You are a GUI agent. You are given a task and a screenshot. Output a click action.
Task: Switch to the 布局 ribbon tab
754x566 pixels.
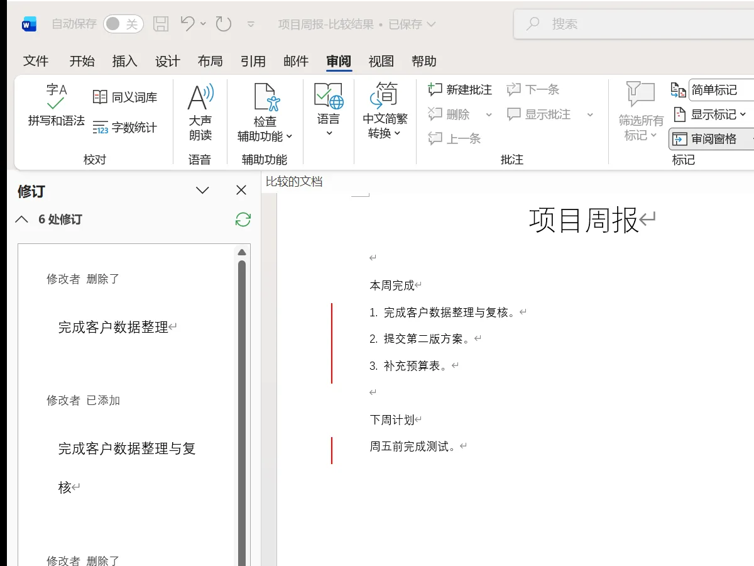(x=210, y=61)
